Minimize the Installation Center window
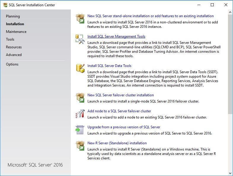The height and width of the screenshot is (176, 233). point(199,5)
